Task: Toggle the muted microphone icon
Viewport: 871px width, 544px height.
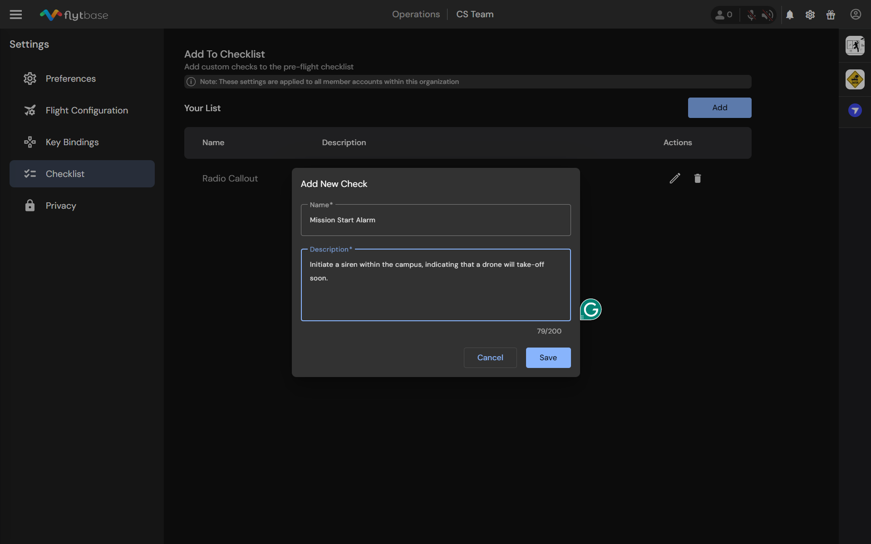Action: (752, 15)
